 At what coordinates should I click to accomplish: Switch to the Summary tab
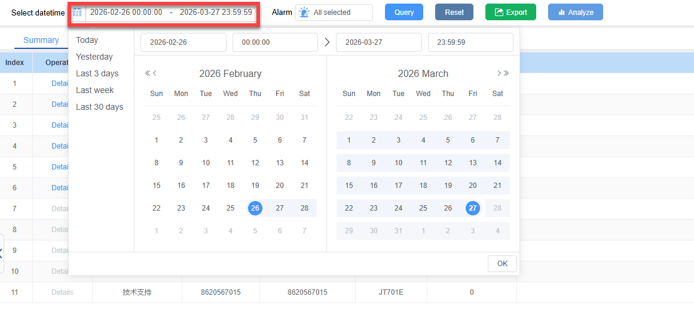[41, 40]
